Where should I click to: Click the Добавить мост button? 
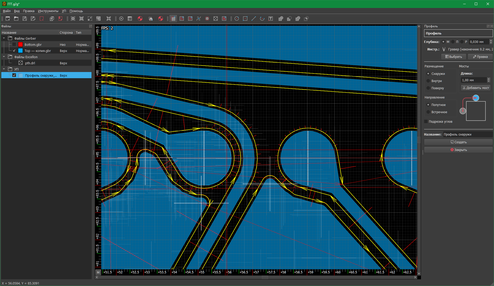[476, 88]
